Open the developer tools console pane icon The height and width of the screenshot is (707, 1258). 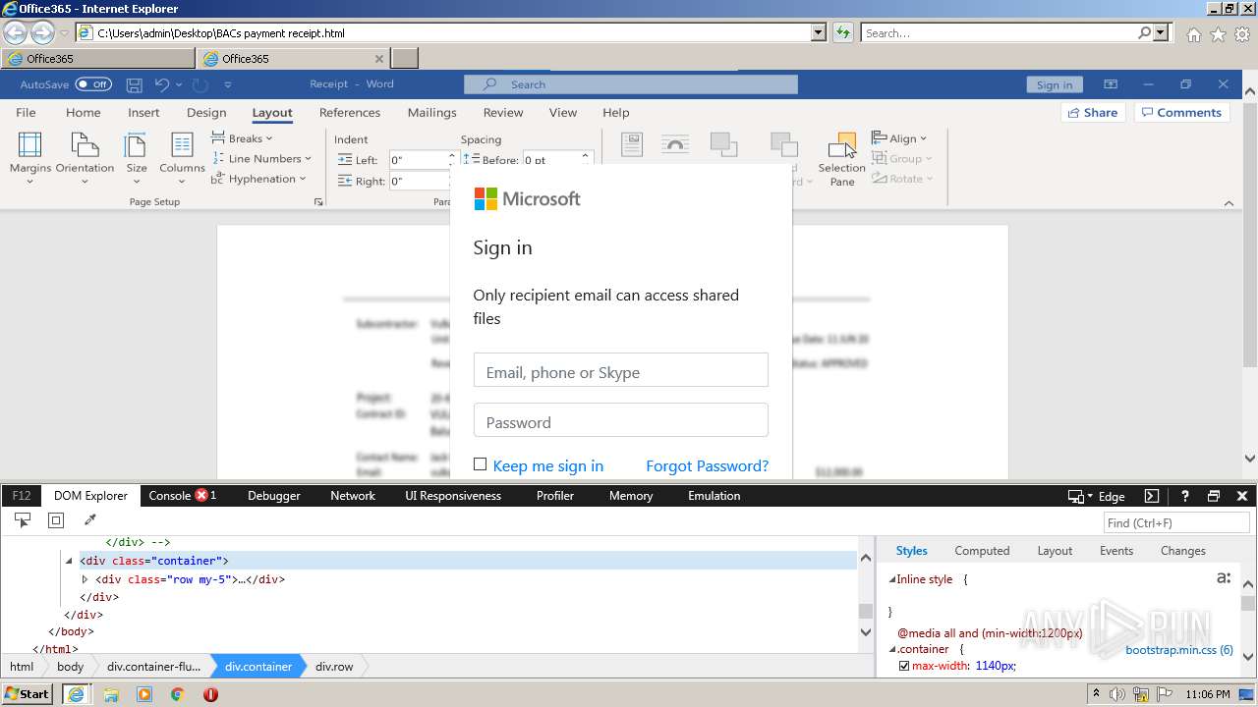1152,496
